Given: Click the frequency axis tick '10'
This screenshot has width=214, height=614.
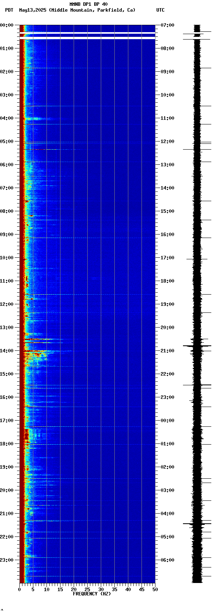Looking at the screenshot, I should 47,590.
